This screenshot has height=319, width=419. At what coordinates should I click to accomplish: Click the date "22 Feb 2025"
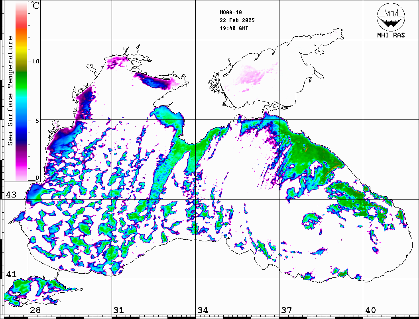pos(237,20)
